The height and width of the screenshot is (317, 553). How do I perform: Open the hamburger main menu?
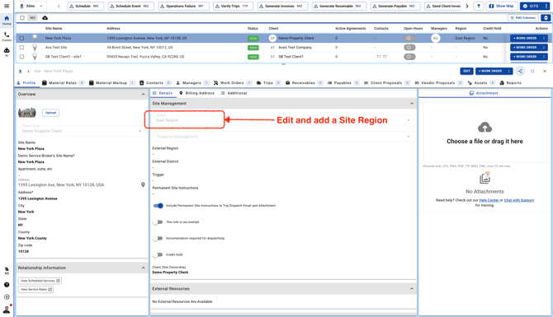[7, 6]
